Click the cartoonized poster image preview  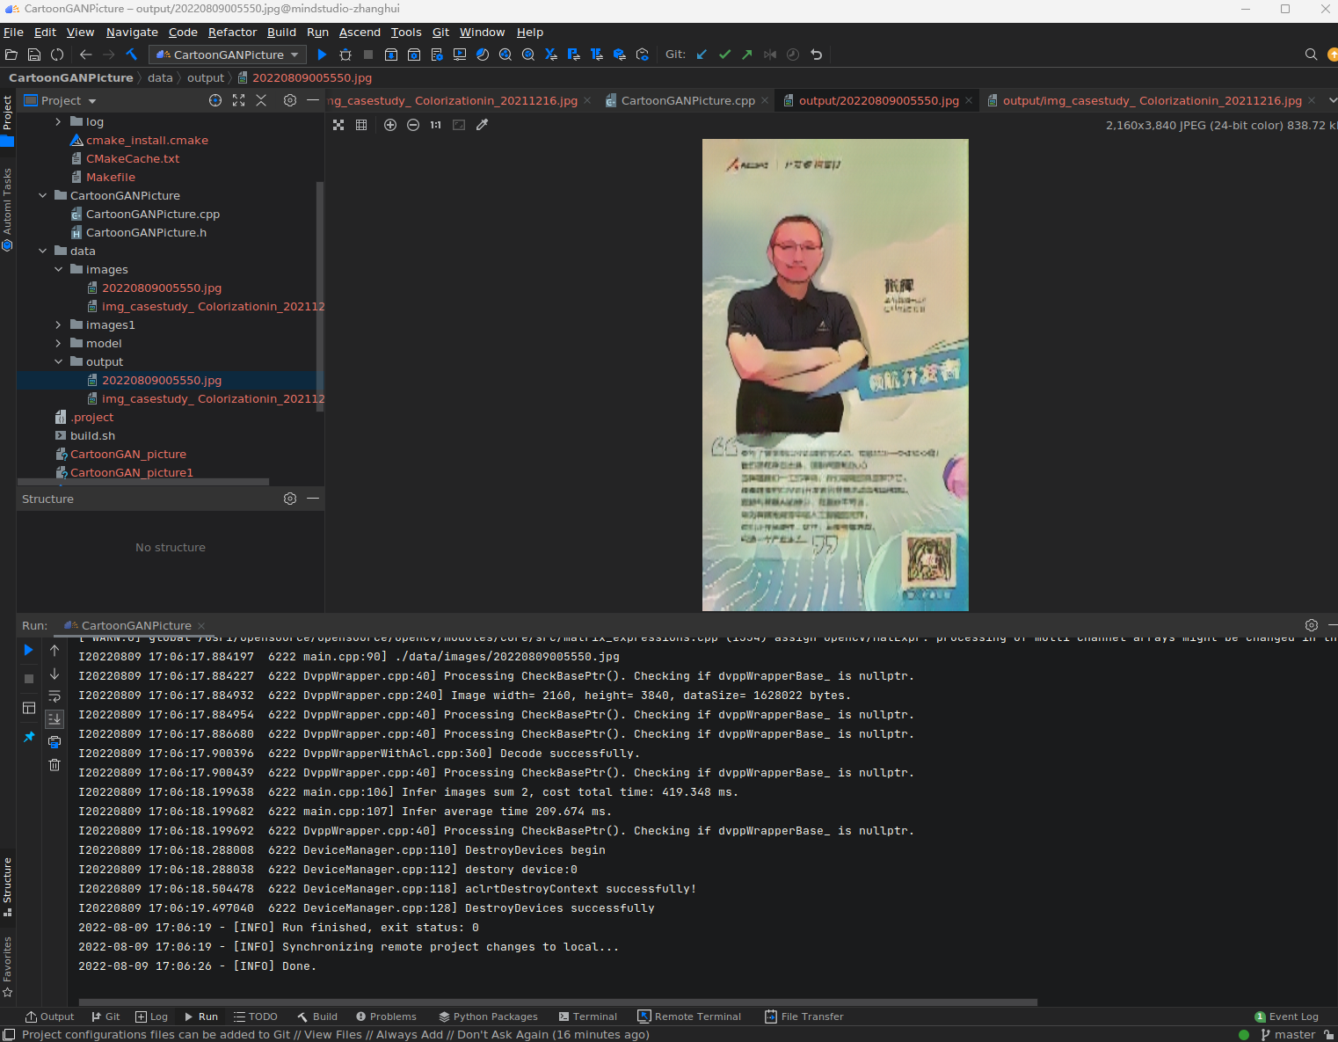pyautogui.click(x=835, y=375)
